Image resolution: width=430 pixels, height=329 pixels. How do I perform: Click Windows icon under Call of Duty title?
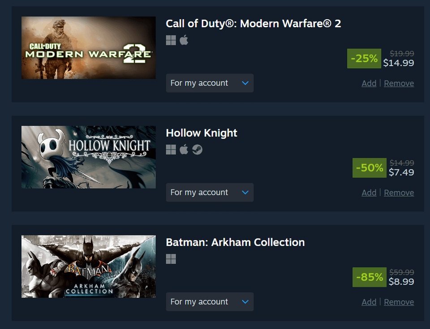(x=171, y=41)
